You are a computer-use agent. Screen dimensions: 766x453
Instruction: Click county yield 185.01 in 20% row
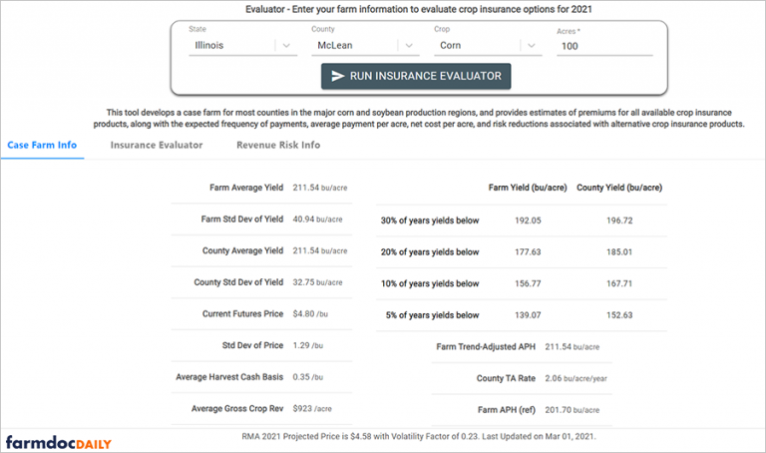[619, 252]
